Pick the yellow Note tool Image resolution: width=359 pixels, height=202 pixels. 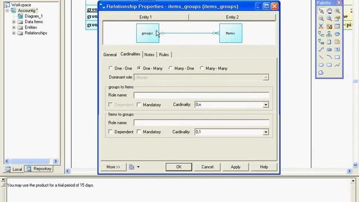(337, 42)
